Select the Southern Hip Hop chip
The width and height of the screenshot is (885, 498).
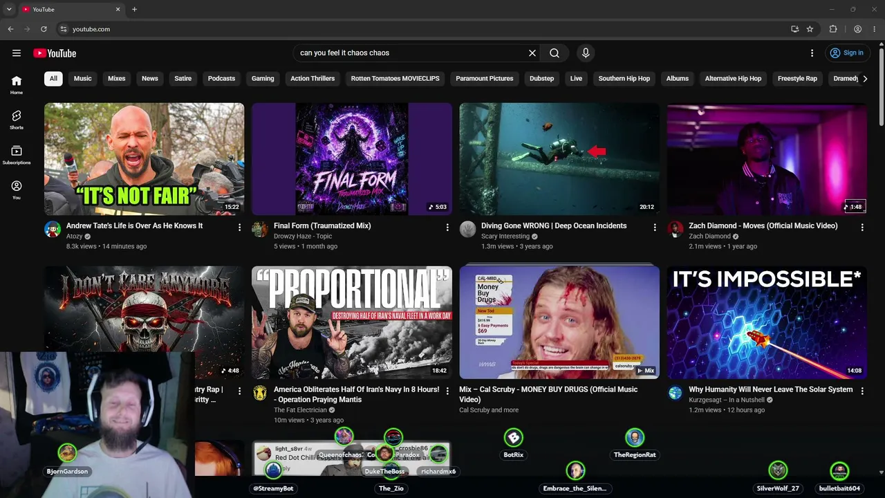(x=624, y=79)
